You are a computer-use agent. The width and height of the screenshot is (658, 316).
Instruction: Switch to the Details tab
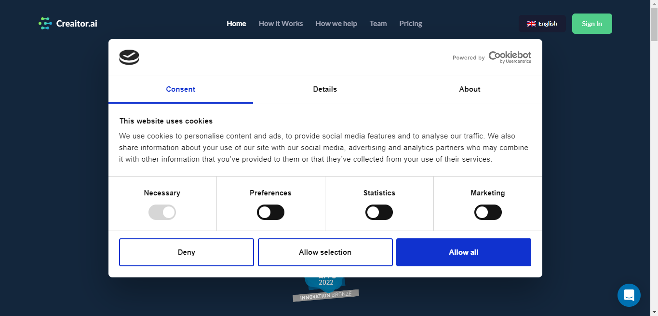pyautogui.click(x=325, y=89)
